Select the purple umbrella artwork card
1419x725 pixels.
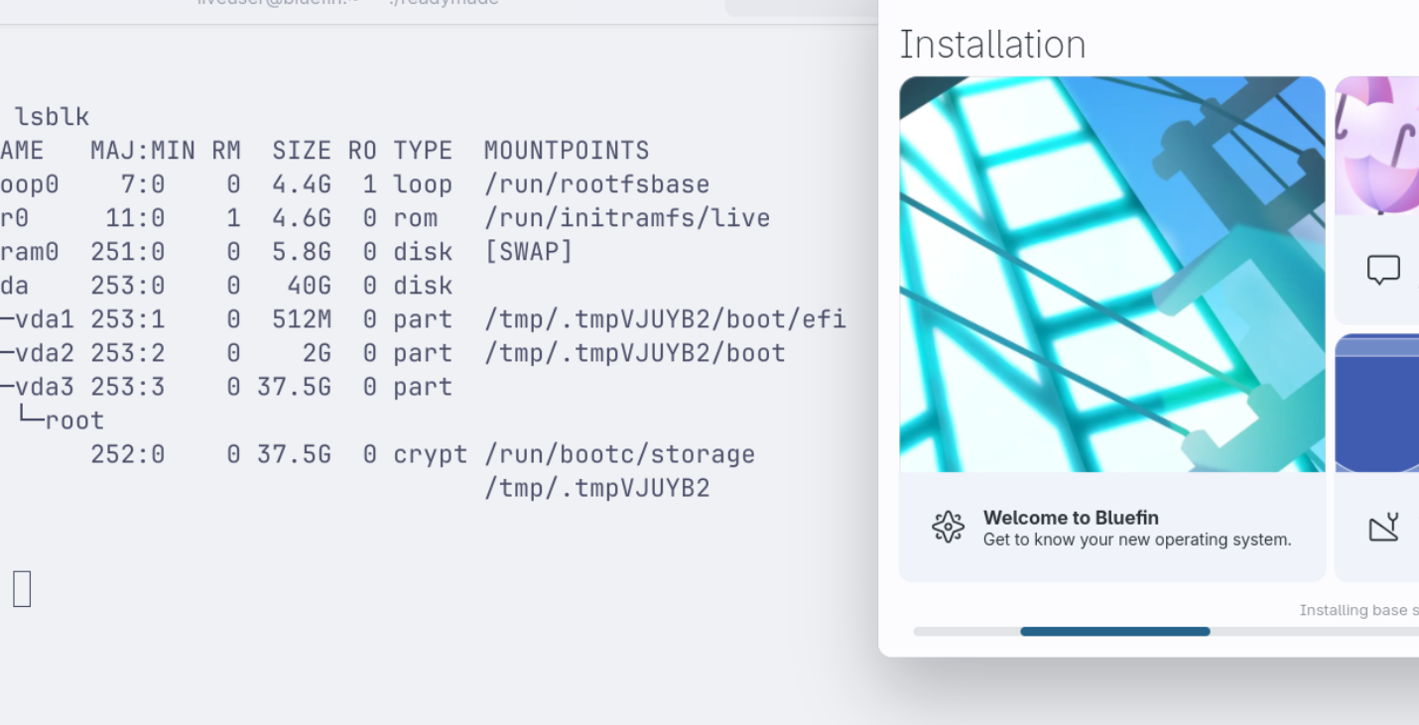1377,146
